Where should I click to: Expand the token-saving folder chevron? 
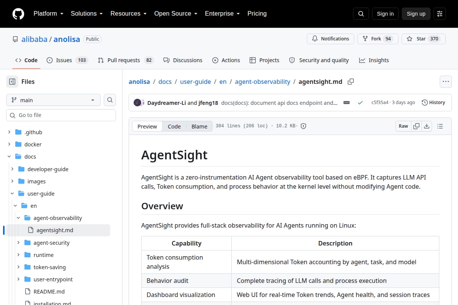coord(18,267)
